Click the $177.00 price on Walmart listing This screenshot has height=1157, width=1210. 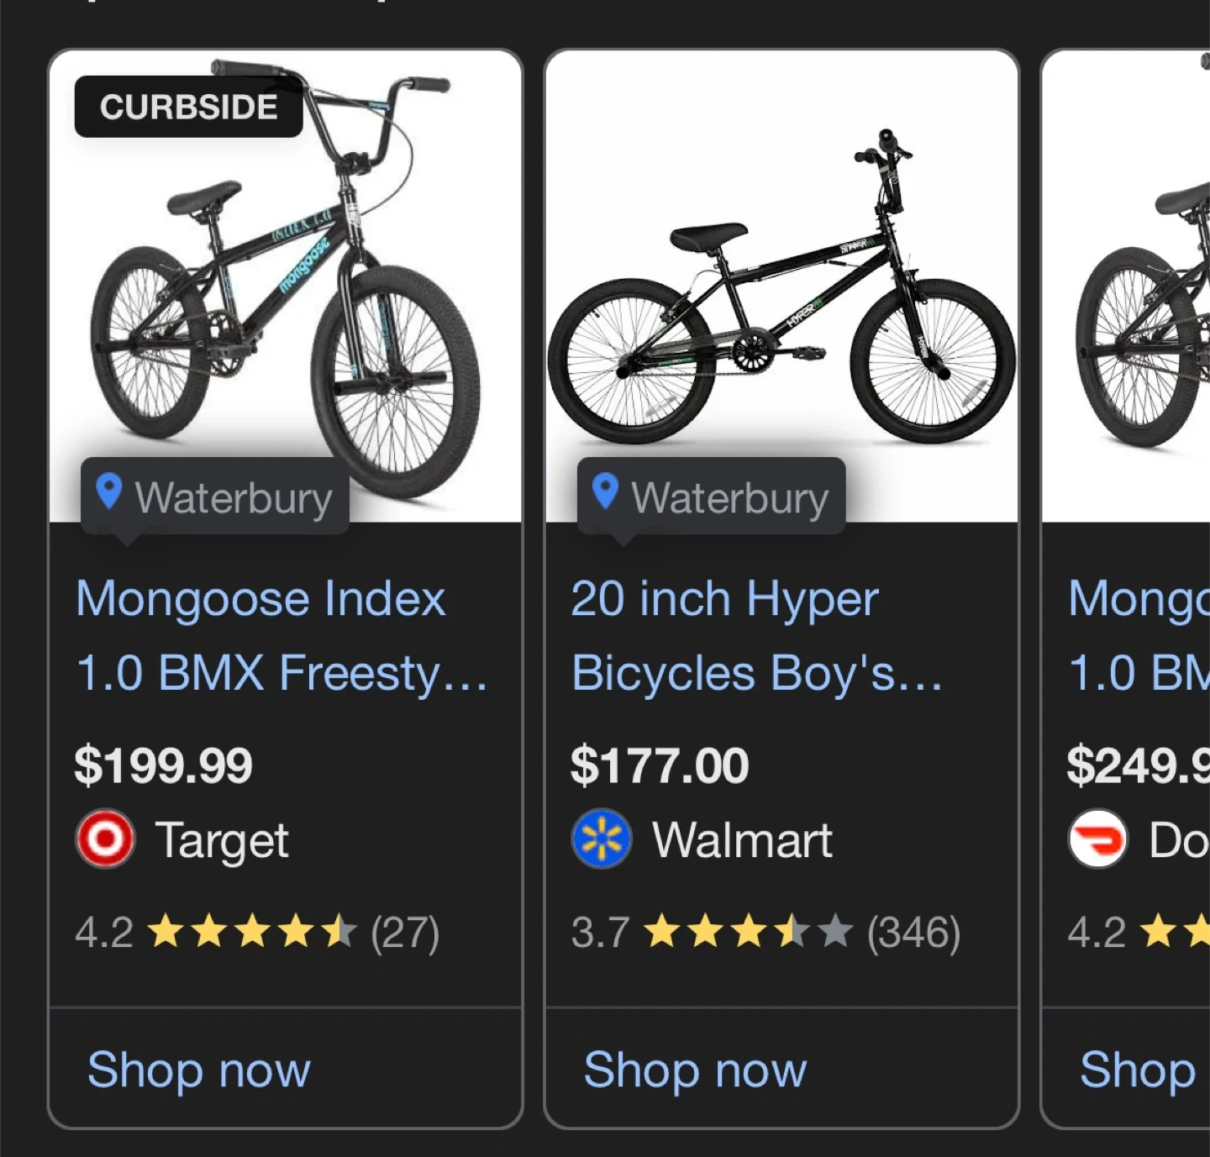pos(660,765)
